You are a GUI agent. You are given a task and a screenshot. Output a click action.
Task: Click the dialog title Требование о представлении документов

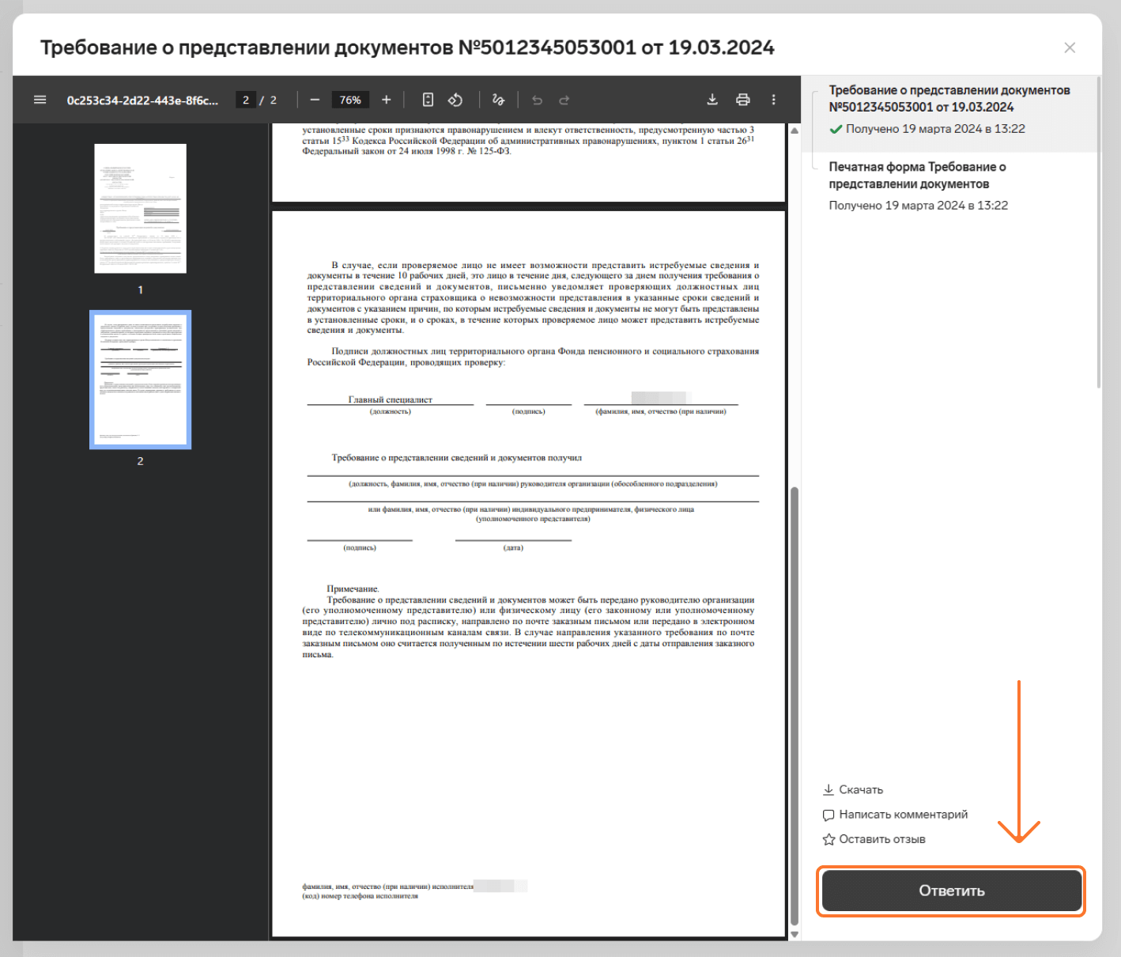(x=407, y=47)
